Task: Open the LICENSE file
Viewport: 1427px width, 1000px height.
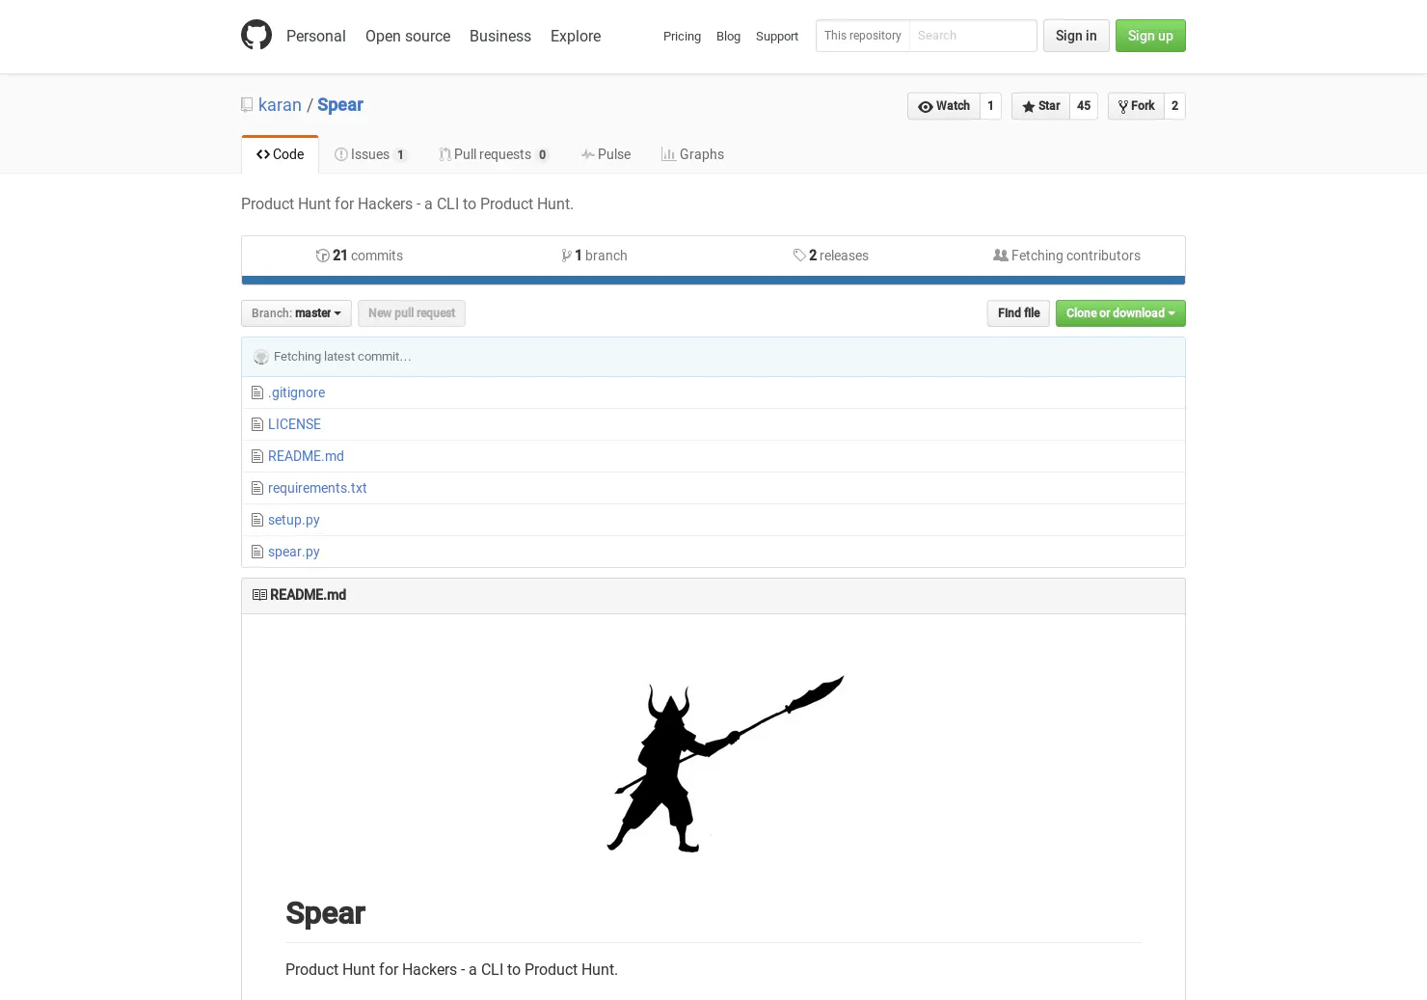Action: (x=294, y=424)
